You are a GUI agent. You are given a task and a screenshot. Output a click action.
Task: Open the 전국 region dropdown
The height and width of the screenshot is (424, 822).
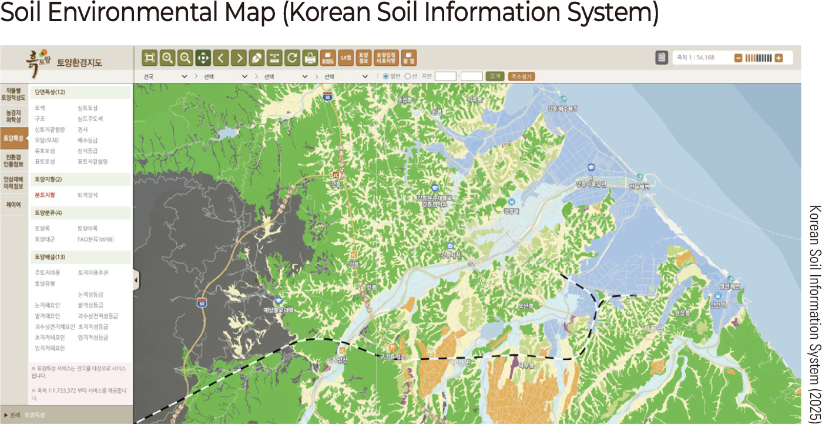tap(165, 76)
